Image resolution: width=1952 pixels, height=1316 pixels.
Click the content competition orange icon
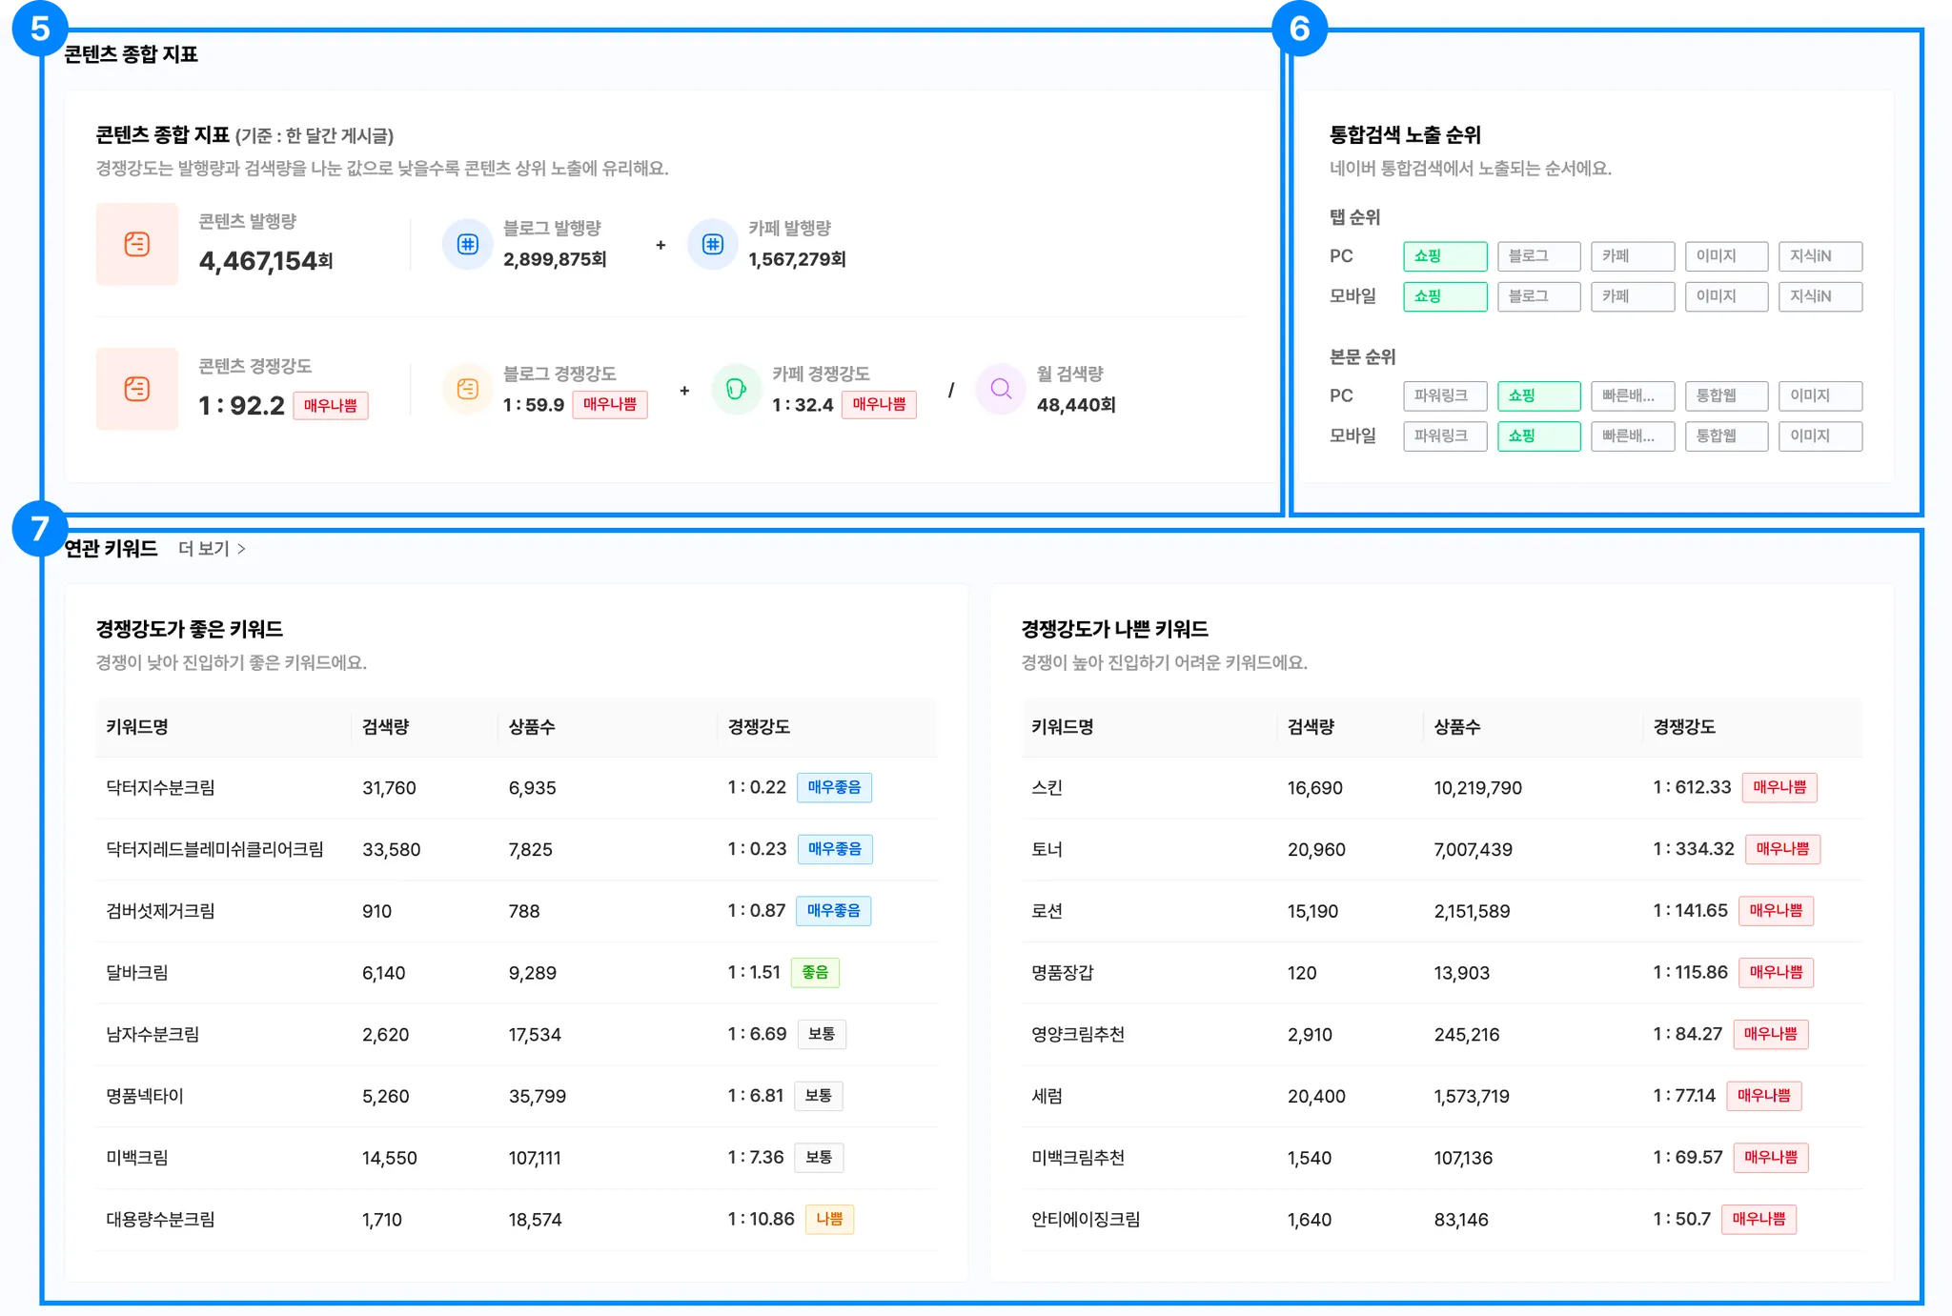(x=137, y=389)
